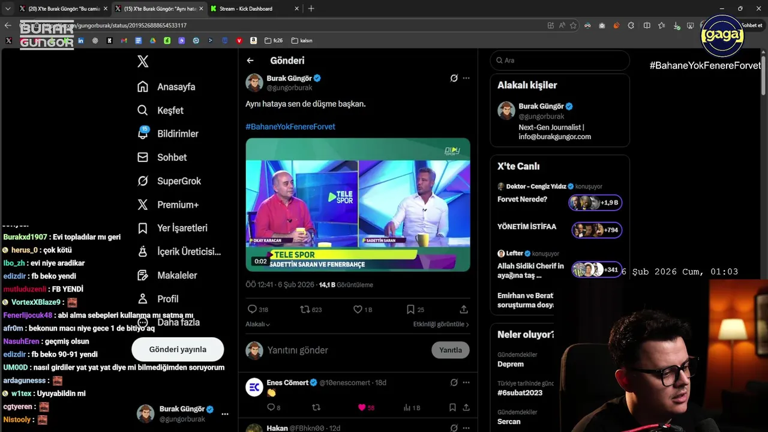Repost Enes Cömert's reply
768x432 pixels.
coord(316,407)
